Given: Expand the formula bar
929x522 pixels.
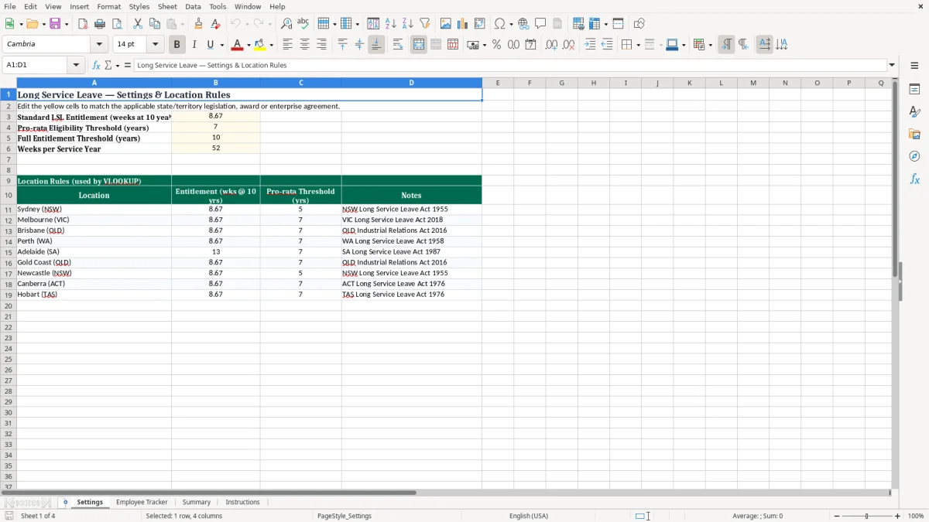Looking at the screenshot, I should (892, 66).
